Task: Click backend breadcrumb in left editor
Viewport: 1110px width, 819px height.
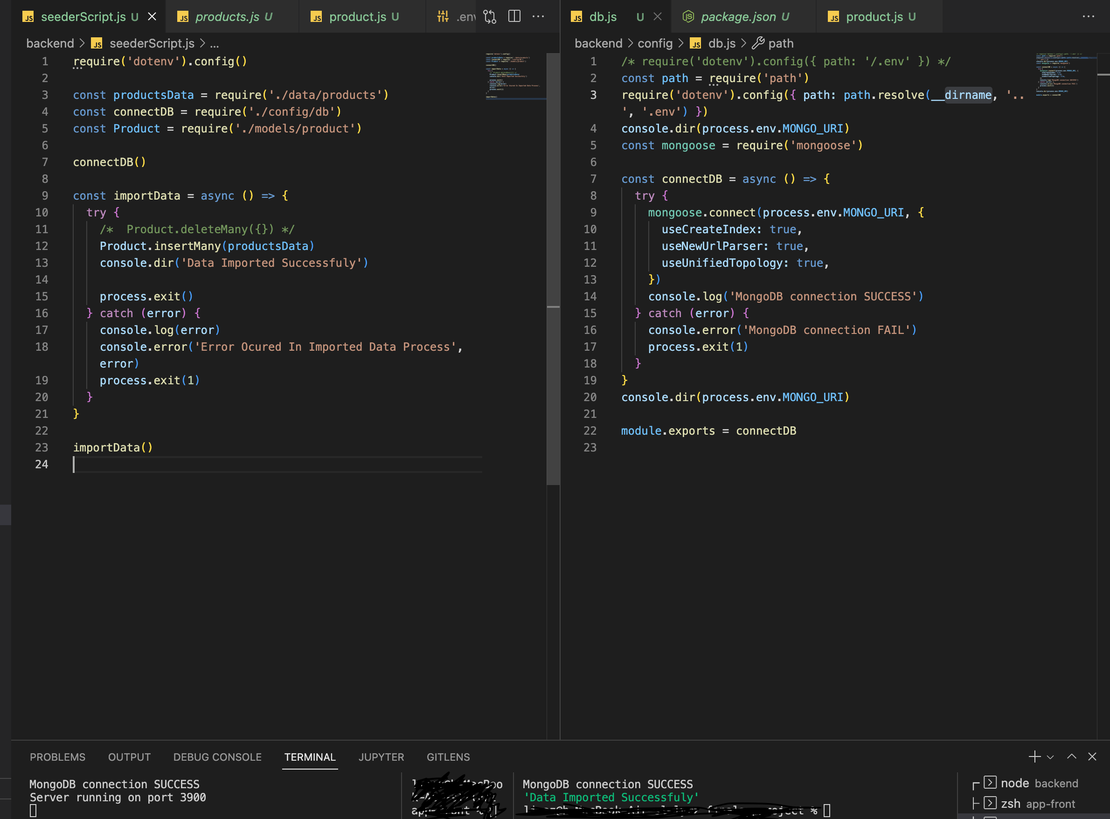Action: point(50,44)
